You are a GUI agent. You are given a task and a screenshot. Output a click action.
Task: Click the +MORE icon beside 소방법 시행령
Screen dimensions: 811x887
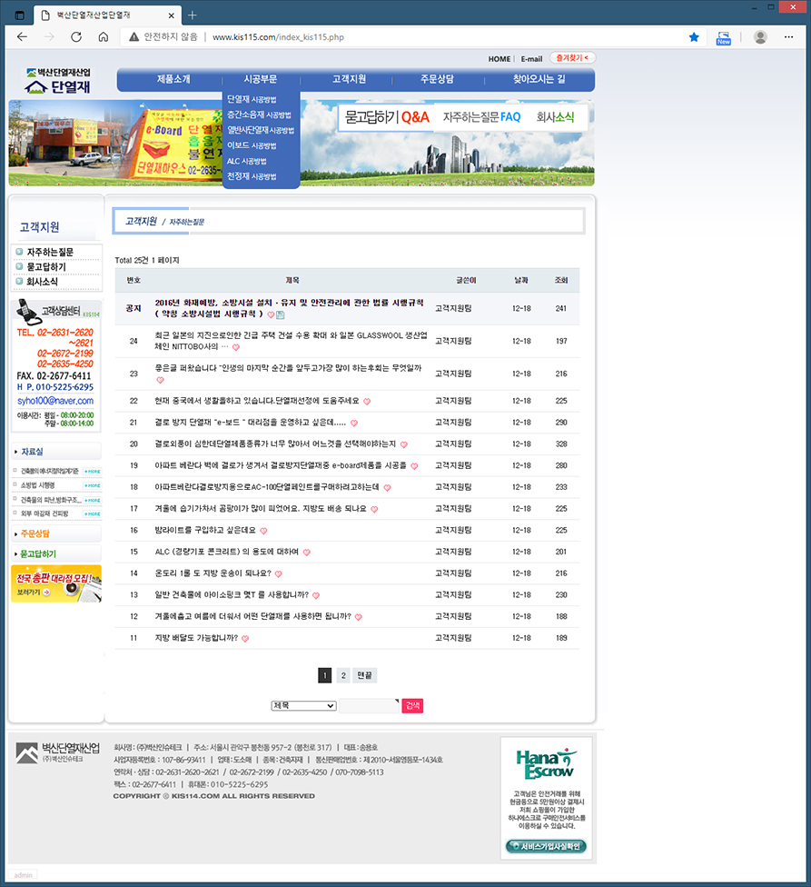(92, 485)
